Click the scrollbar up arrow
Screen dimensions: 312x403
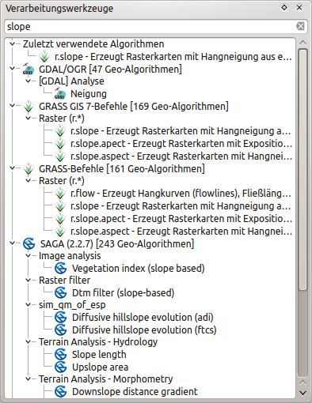[x=303, y=43]
